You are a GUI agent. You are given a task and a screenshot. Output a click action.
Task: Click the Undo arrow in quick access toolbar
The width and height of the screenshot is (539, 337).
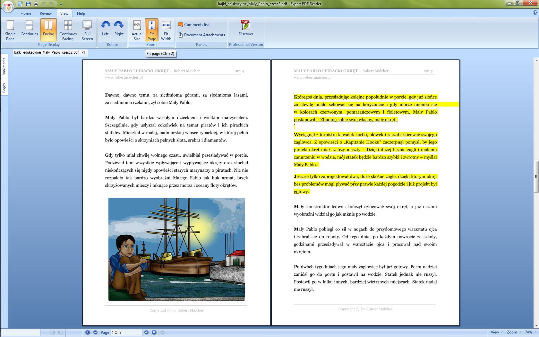click(x=44, y=4)
